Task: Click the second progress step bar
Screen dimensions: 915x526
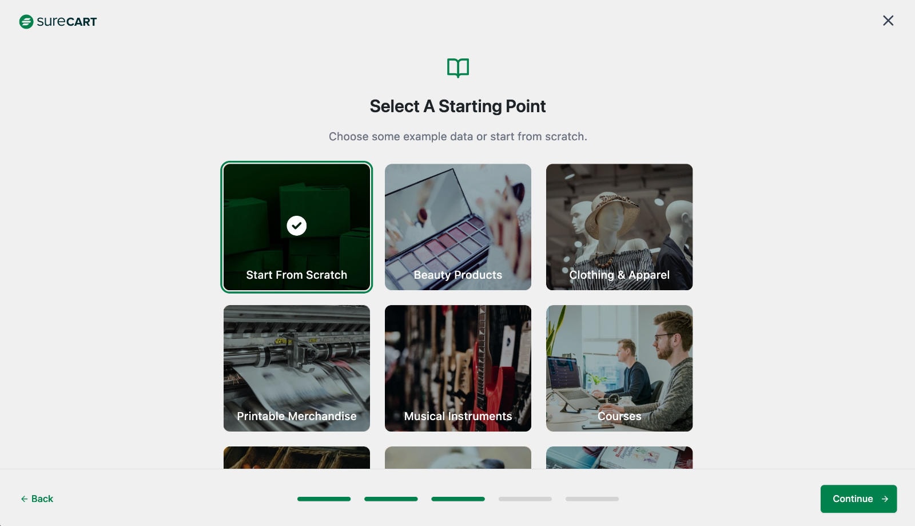Action: (x=391, y=499)
